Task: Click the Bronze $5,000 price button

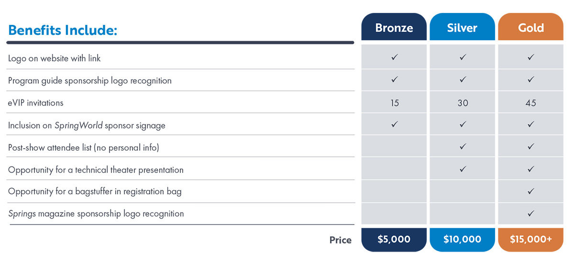Action: click(x=394, y=239)
